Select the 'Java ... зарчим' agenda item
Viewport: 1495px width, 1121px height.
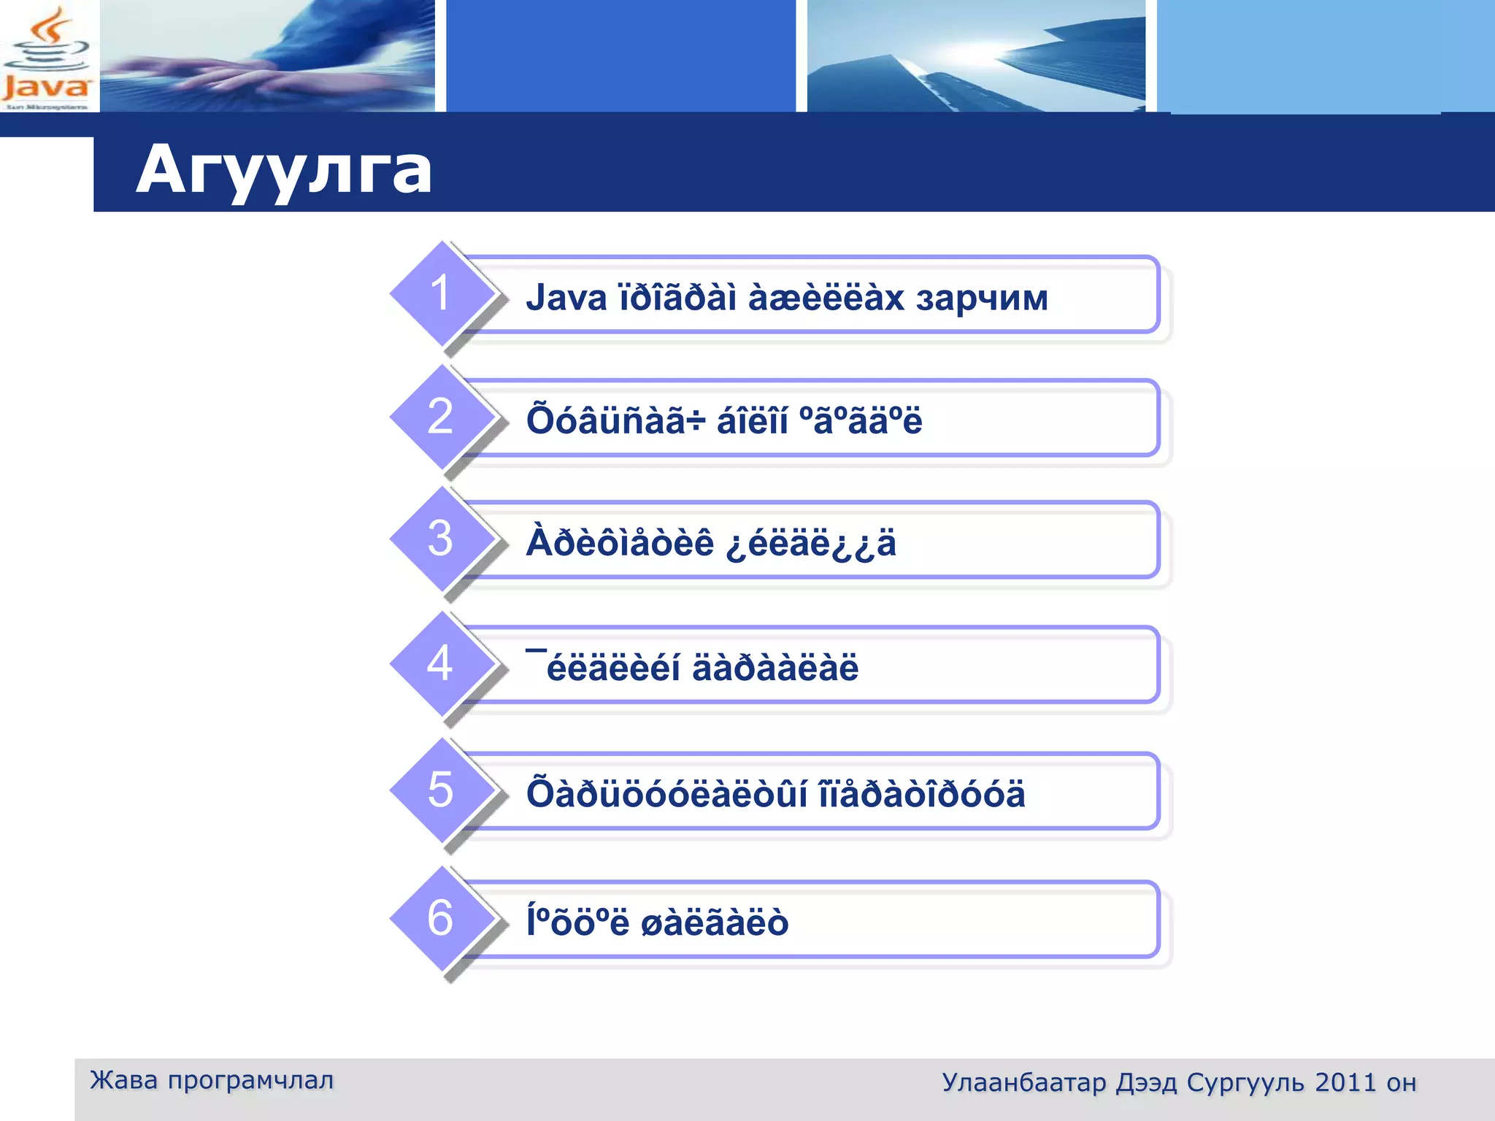pyautogui.click(x=786, y=297)
